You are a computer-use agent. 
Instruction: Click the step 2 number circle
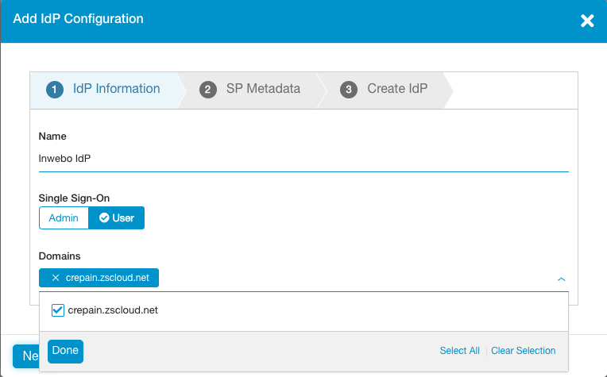point(208,90)
